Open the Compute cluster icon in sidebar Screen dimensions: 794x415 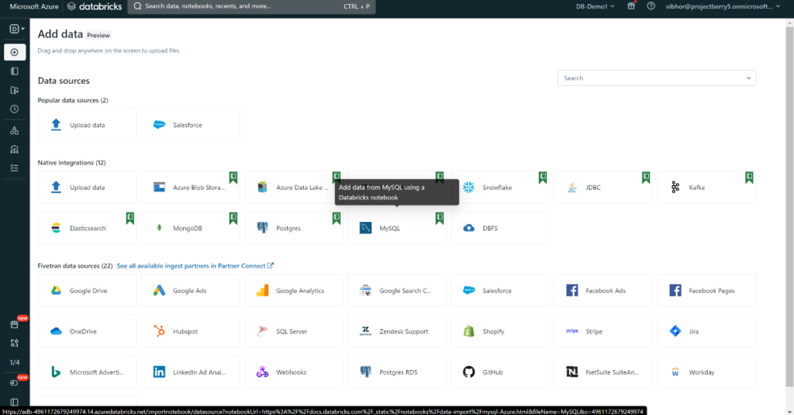(x=15, y=149)
